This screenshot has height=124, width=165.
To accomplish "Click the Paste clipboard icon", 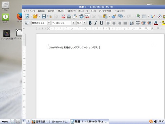I will pos(105,16).
